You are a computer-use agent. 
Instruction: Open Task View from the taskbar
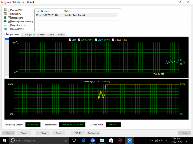(74, 140)
